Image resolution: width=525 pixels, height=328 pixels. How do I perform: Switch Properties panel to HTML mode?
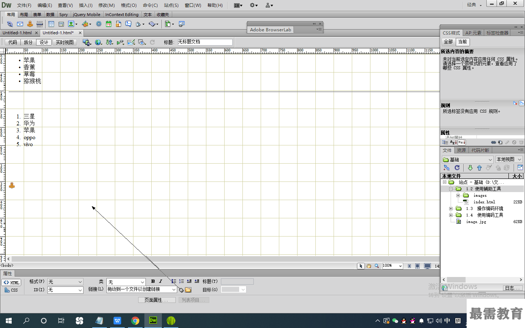(x=11, y=282)
